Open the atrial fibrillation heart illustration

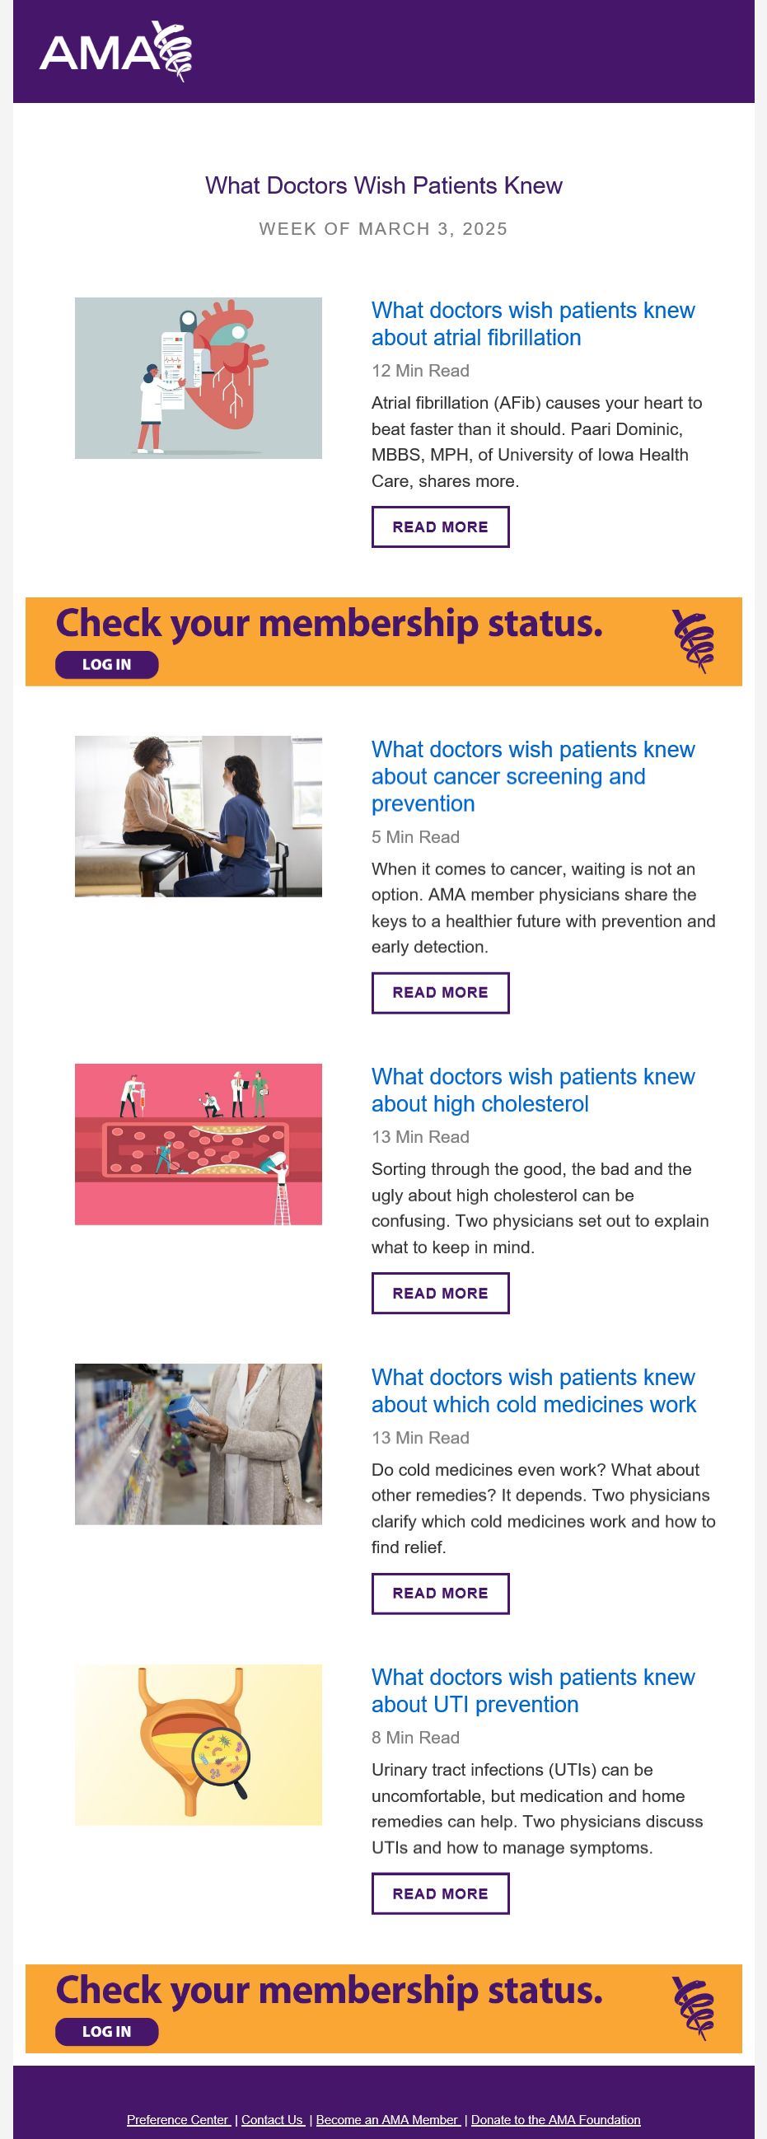(199, 378)
